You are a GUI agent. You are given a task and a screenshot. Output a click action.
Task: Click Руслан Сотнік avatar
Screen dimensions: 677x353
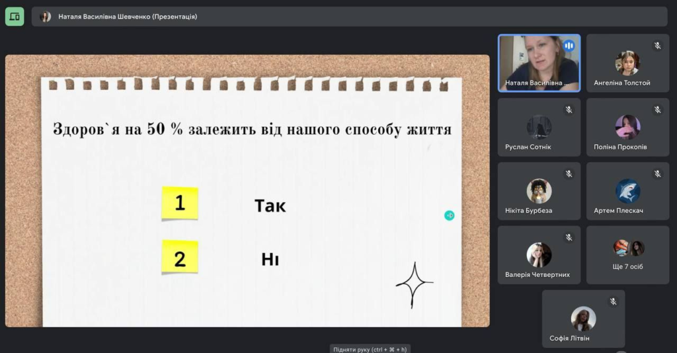pos(539,127)
